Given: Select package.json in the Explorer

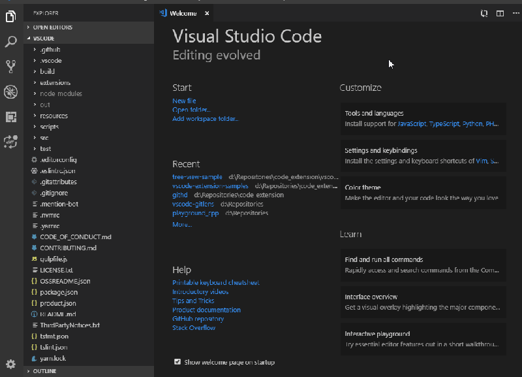Looking at the screenshot, I should [x=57, y=291].
